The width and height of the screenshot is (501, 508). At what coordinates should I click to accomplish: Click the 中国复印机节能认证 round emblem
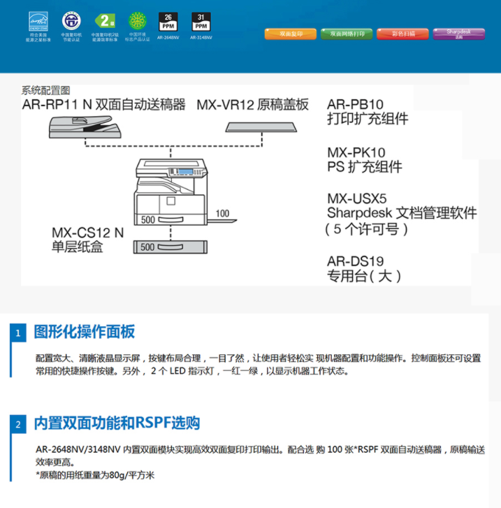pos(71,21)
